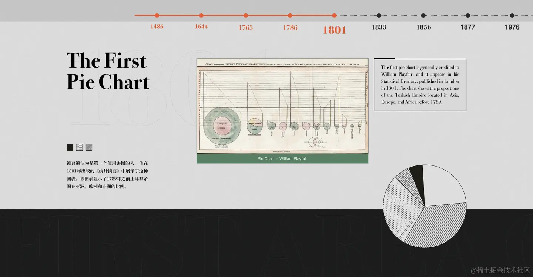Screen dimensions: 533x277
Task: Click the 'Pie Chart – William Playfair' caption
Action: coord(282,159)
